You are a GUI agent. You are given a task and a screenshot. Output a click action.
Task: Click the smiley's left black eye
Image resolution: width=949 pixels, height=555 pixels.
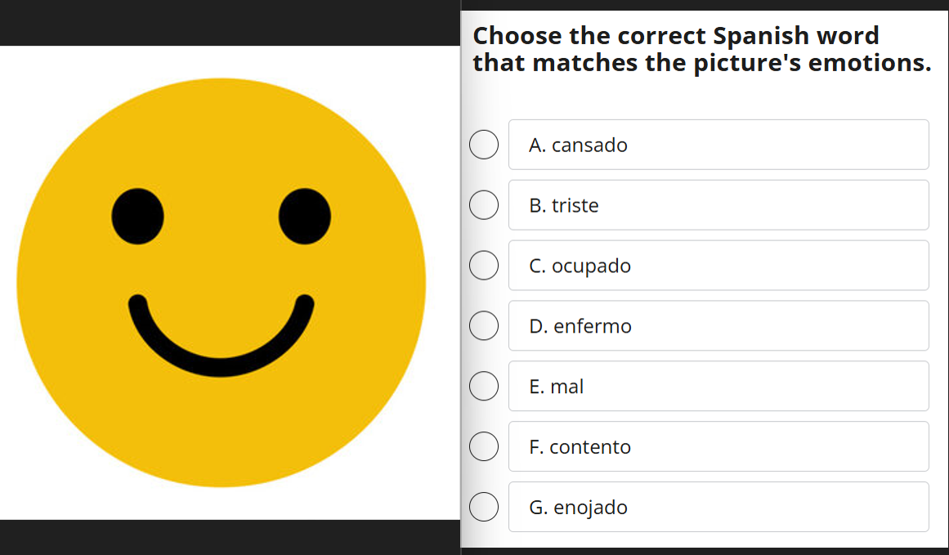coord(138,217)
